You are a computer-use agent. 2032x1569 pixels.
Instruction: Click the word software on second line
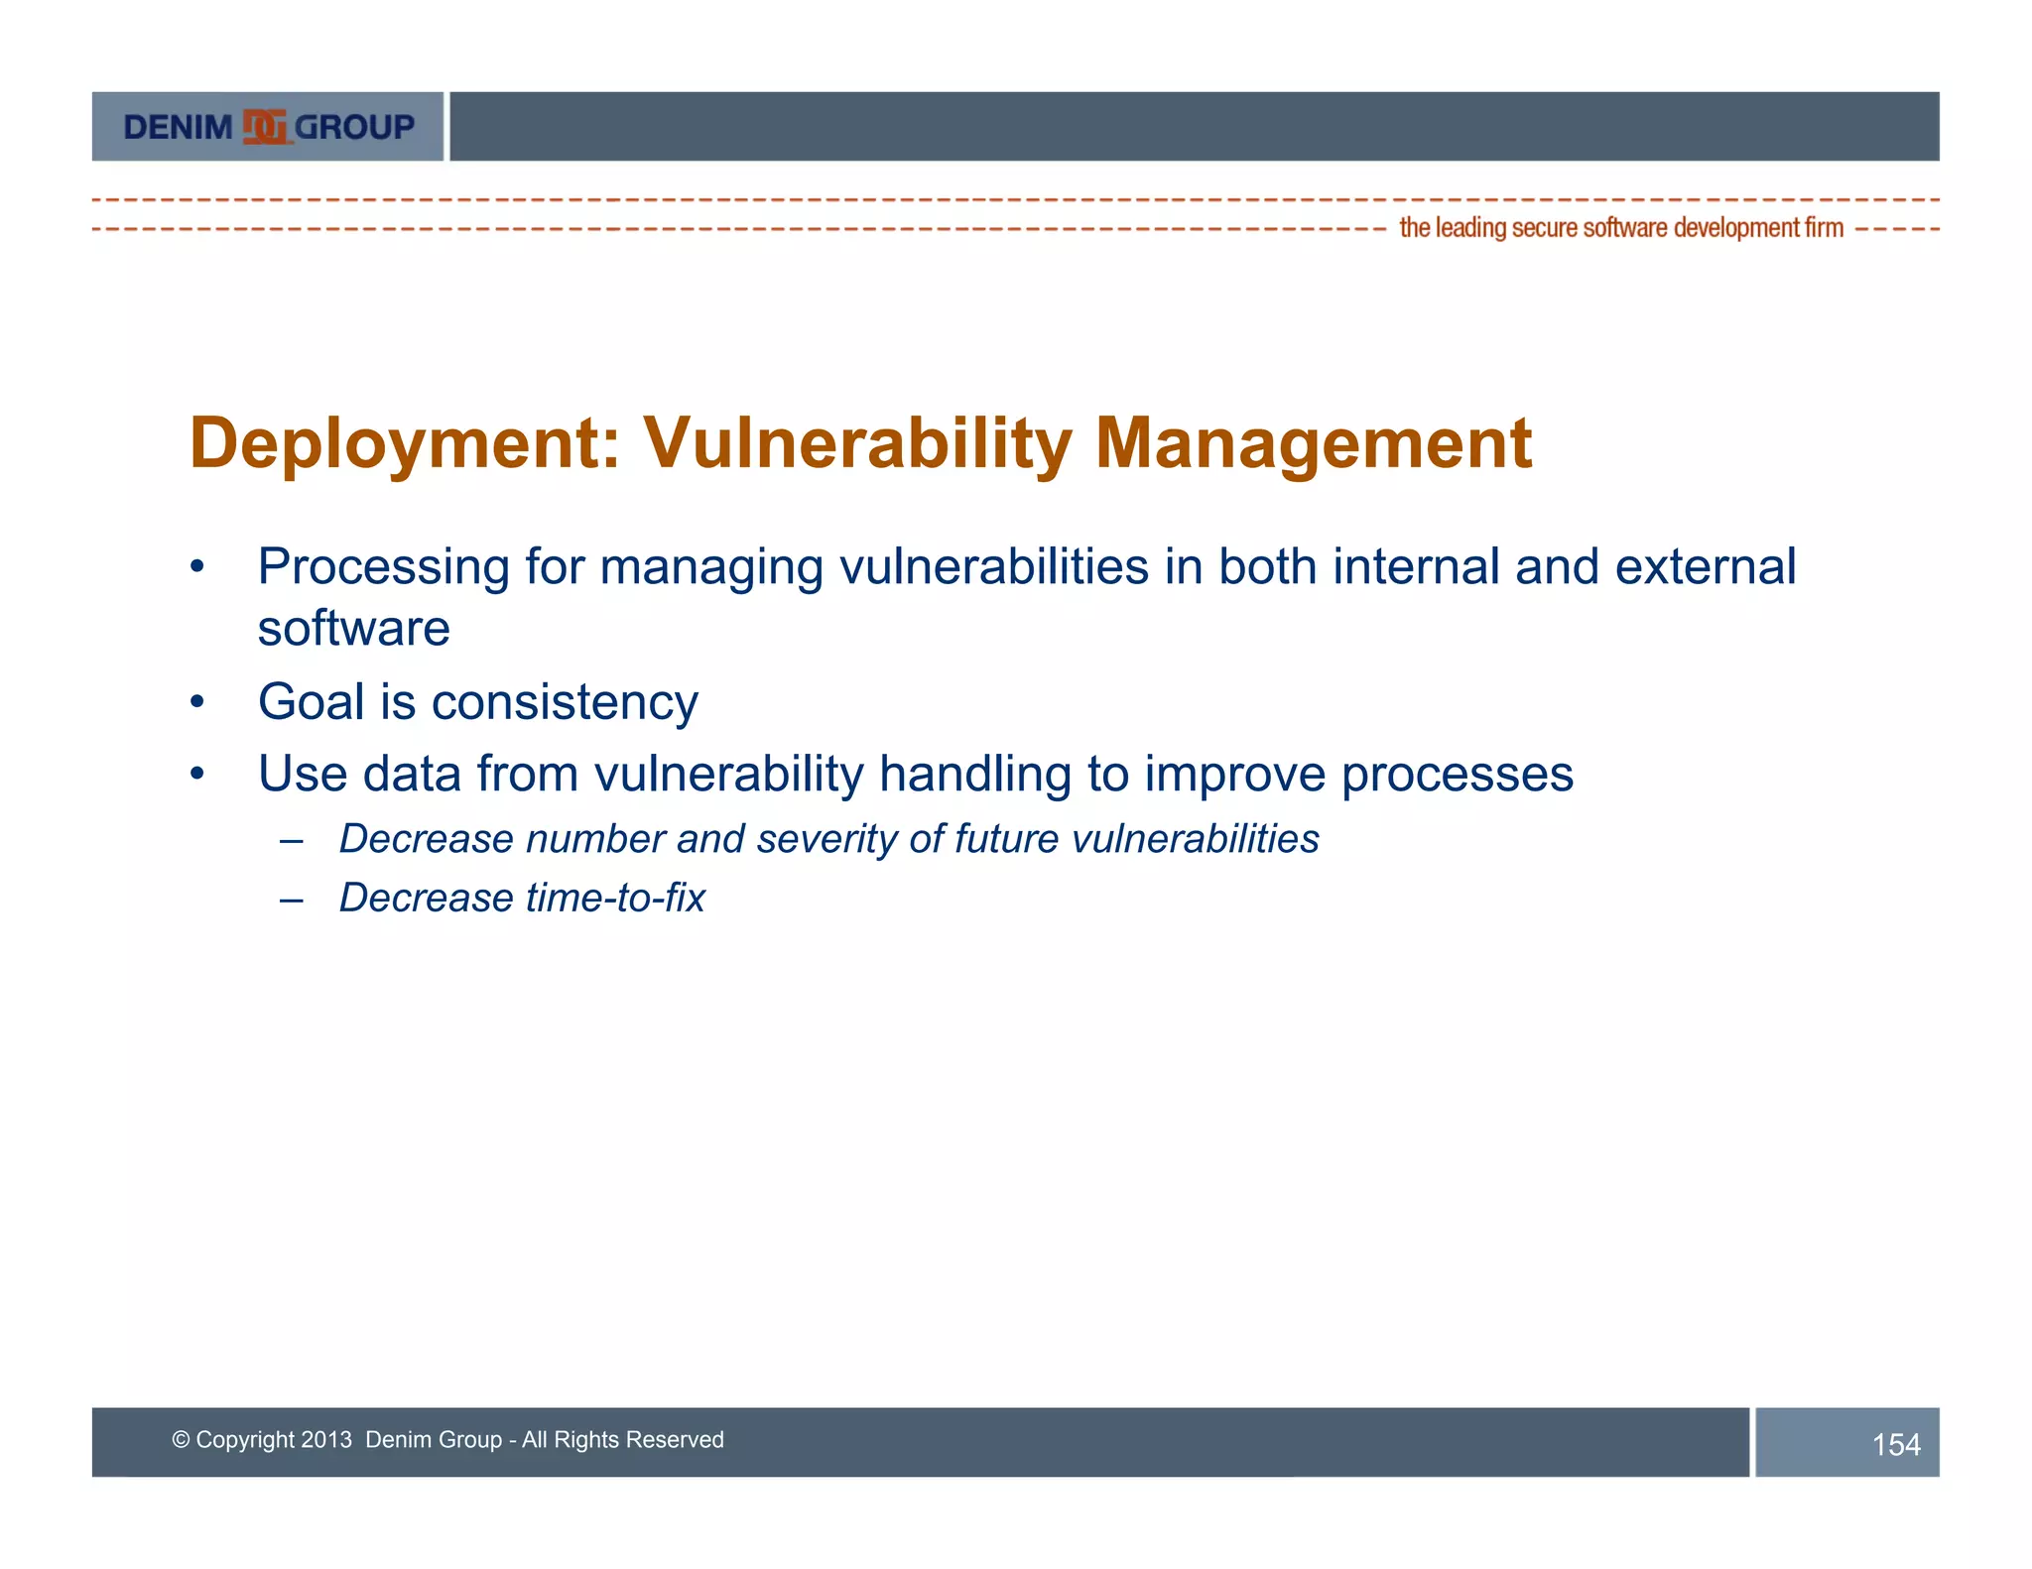pyautogui.click(x=353, y=629)
